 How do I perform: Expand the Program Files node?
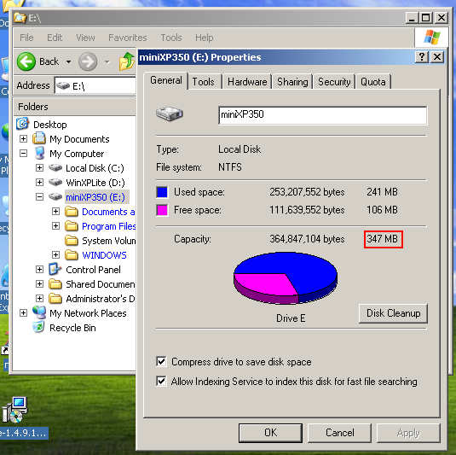pyautogui.click(x=56, y=225)
